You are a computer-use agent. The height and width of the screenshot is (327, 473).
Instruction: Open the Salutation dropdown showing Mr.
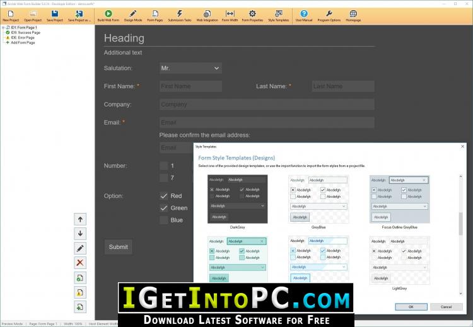point(190,68)
